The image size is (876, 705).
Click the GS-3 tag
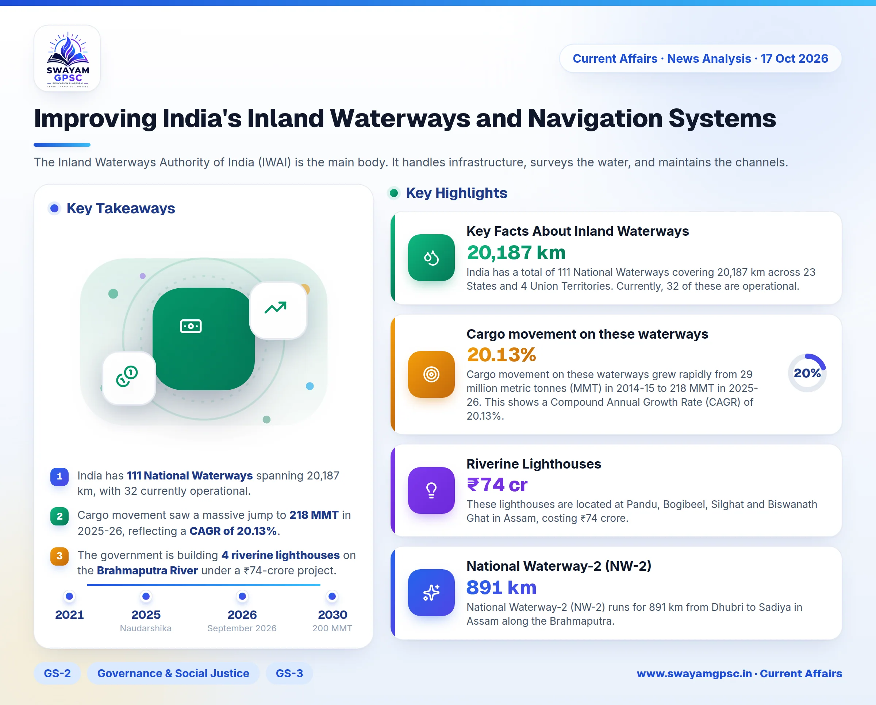(x=289, y=673)
